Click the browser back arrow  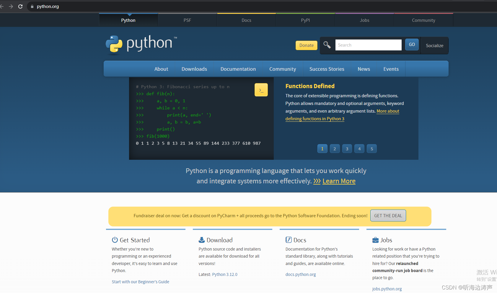(x=1, y=6)
